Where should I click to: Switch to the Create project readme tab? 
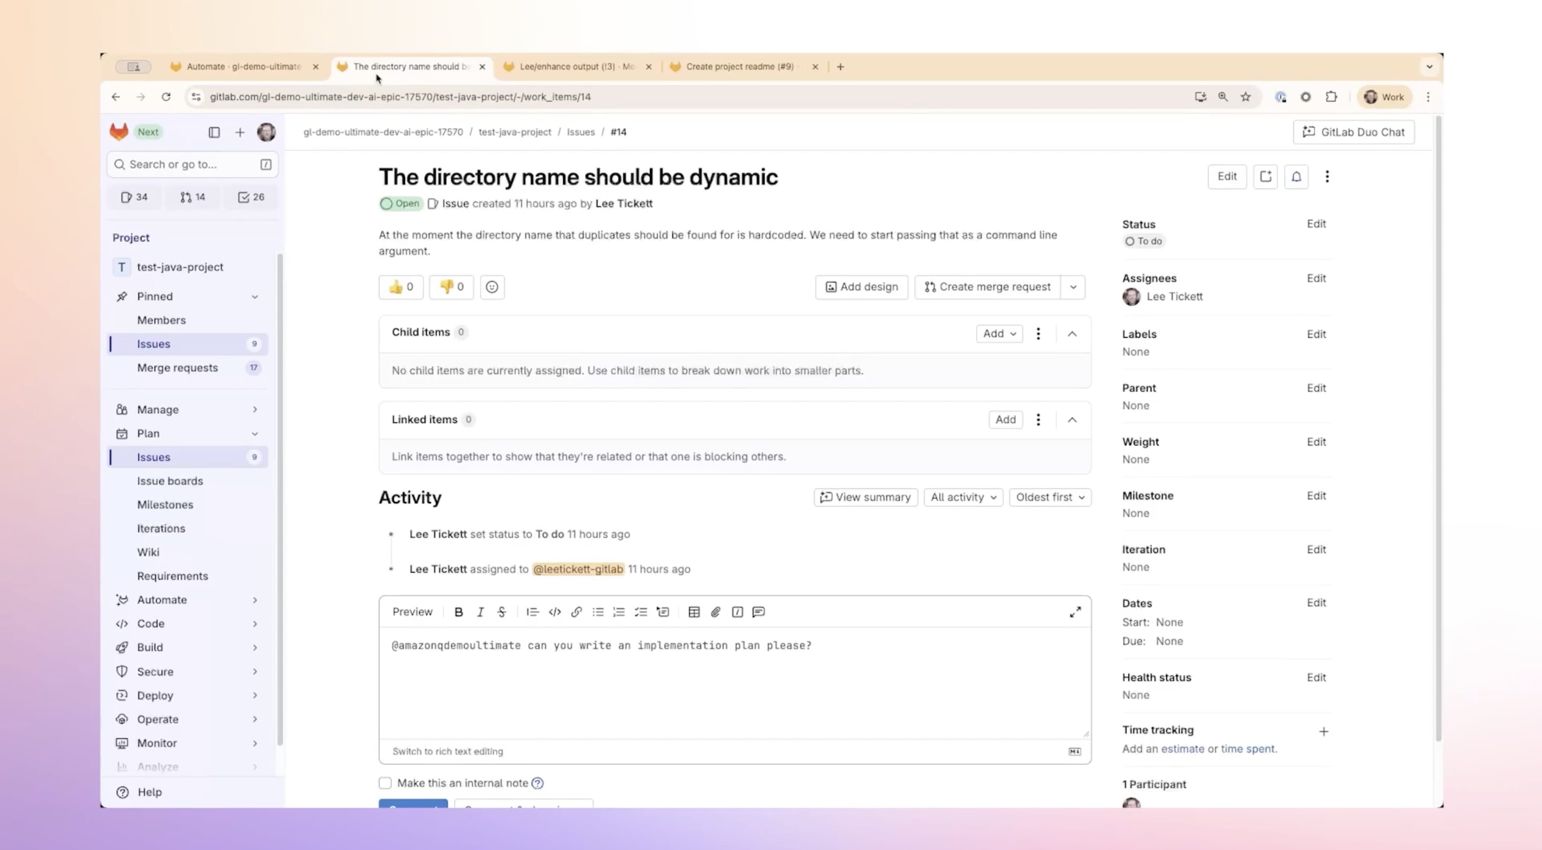739,66
